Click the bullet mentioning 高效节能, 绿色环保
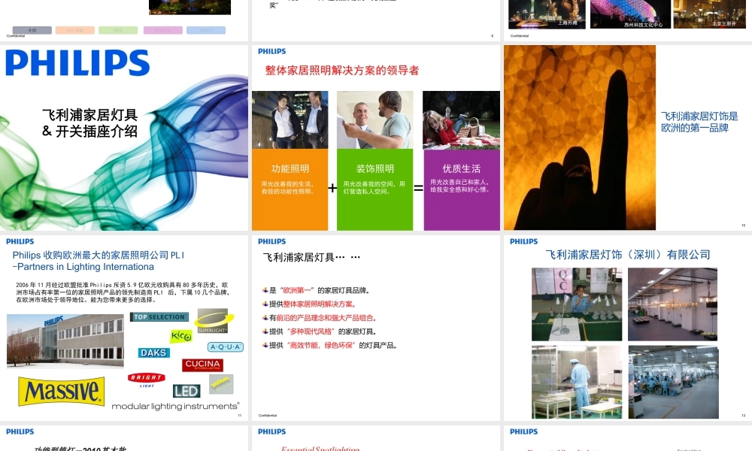This screenshot has height=451, width=752. pos(329,345)
